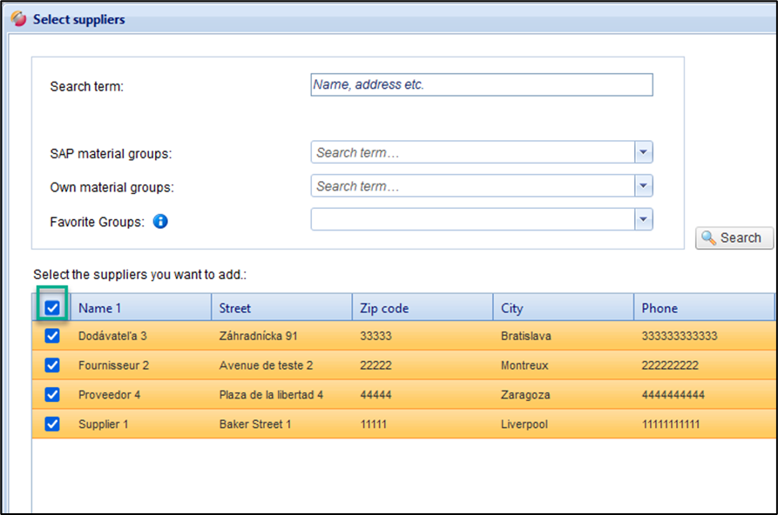Focus the Search term input field
This screenshot has height=515, width=778.
click(481, 84)
